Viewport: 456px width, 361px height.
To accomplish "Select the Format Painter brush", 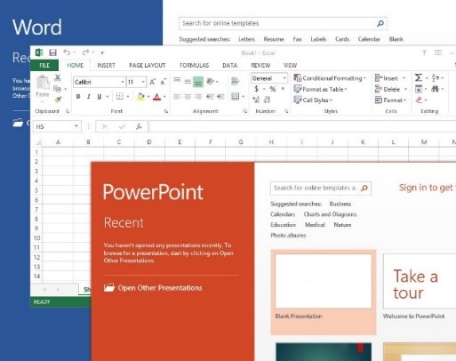I will coord(58,100).
